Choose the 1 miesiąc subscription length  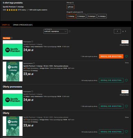(71, 16)
